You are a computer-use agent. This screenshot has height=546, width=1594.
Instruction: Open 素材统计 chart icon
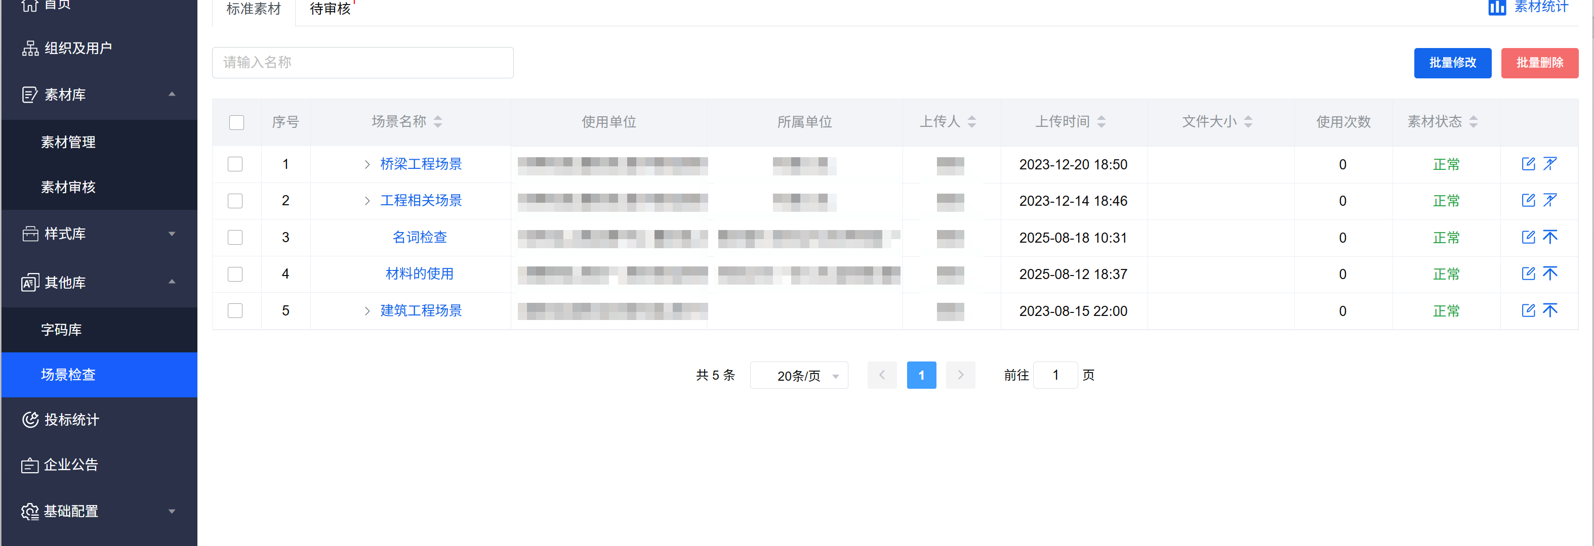coord(1497,8)
